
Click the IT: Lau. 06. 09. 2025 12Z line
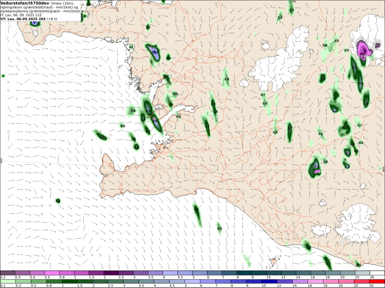point(21,15)
